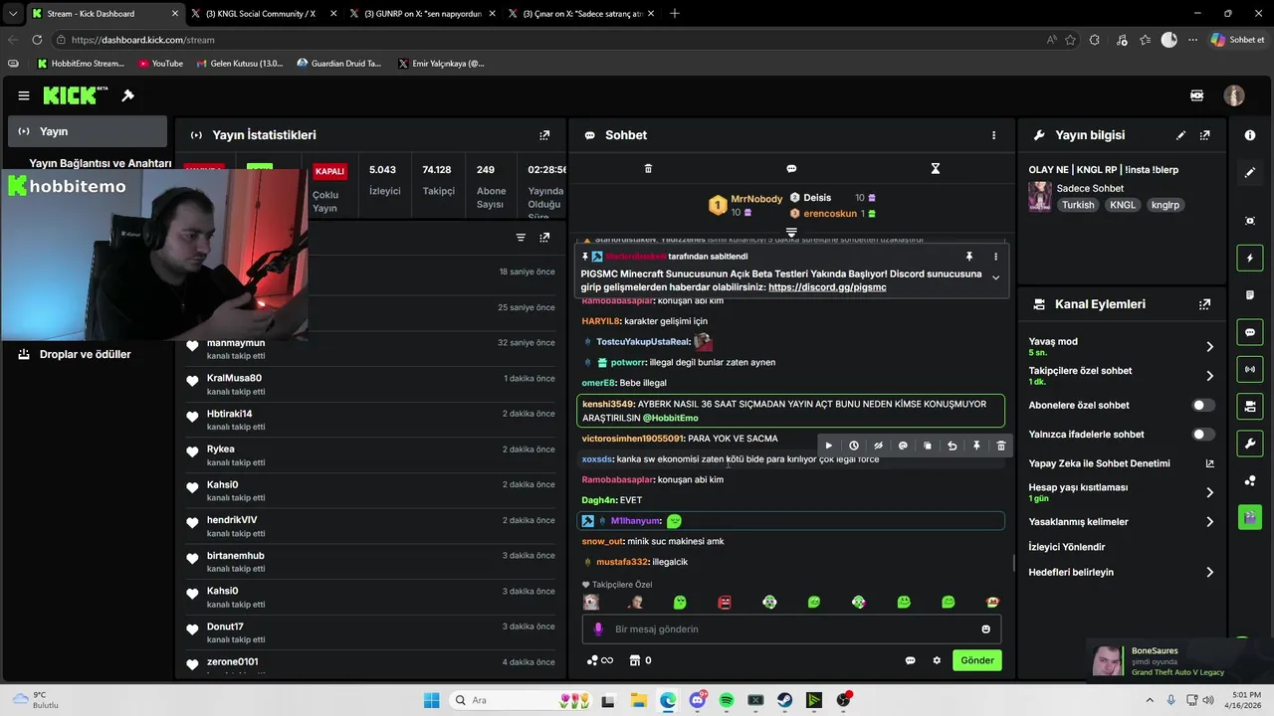
Task: Open Steam from the Windows taskbar
Action: tap(784, 700)
